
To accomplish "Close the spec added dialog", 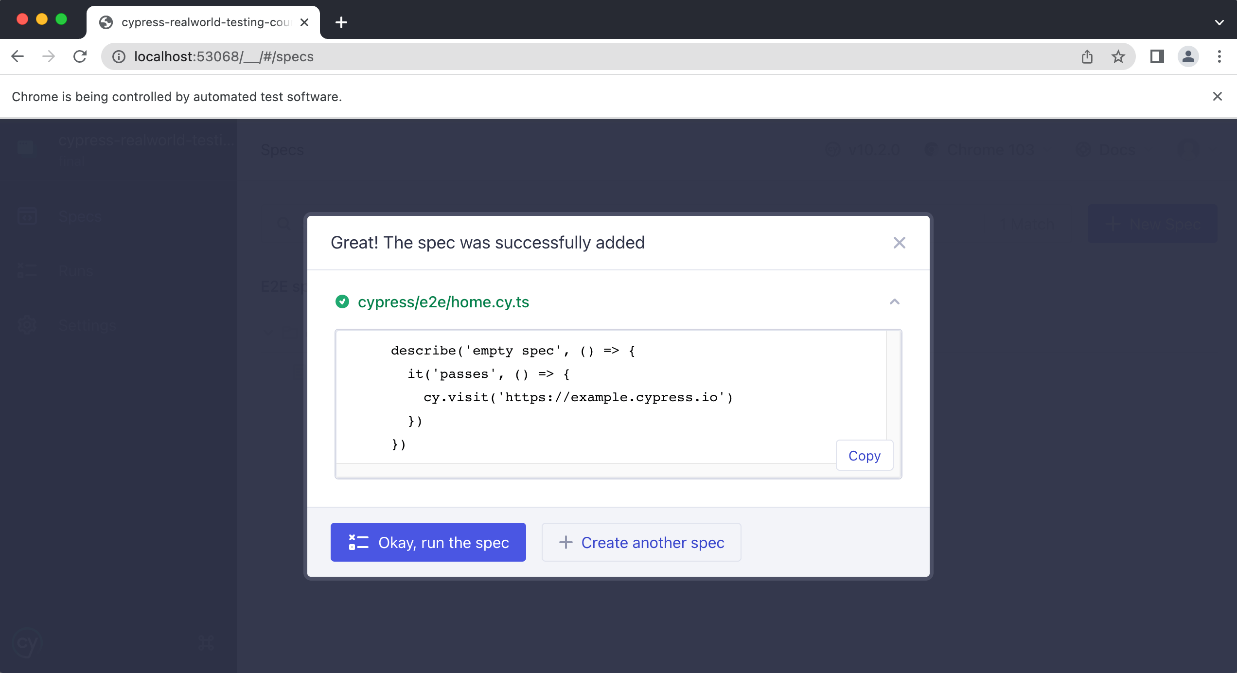I will click(x=899, y=243).
